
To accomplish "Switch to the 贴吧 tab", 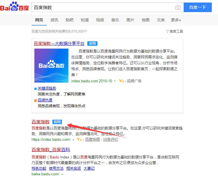I will 70,20.
